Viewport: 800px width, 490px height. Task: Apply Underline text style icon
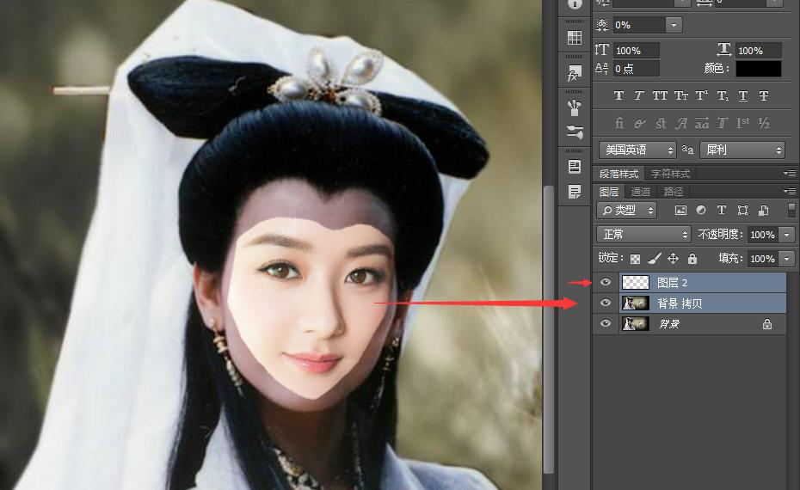tap(743, 95)
